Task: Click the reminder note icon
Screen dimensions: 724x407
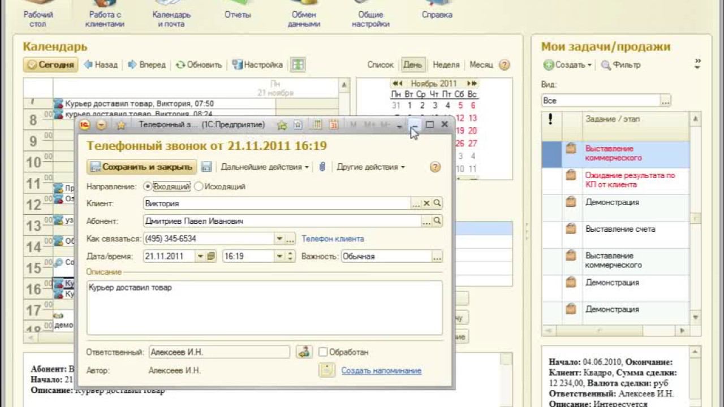Action: click(327, 370)
